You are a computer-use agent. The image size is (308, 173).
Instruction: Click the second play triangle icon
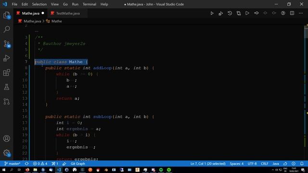pos(247,13)
